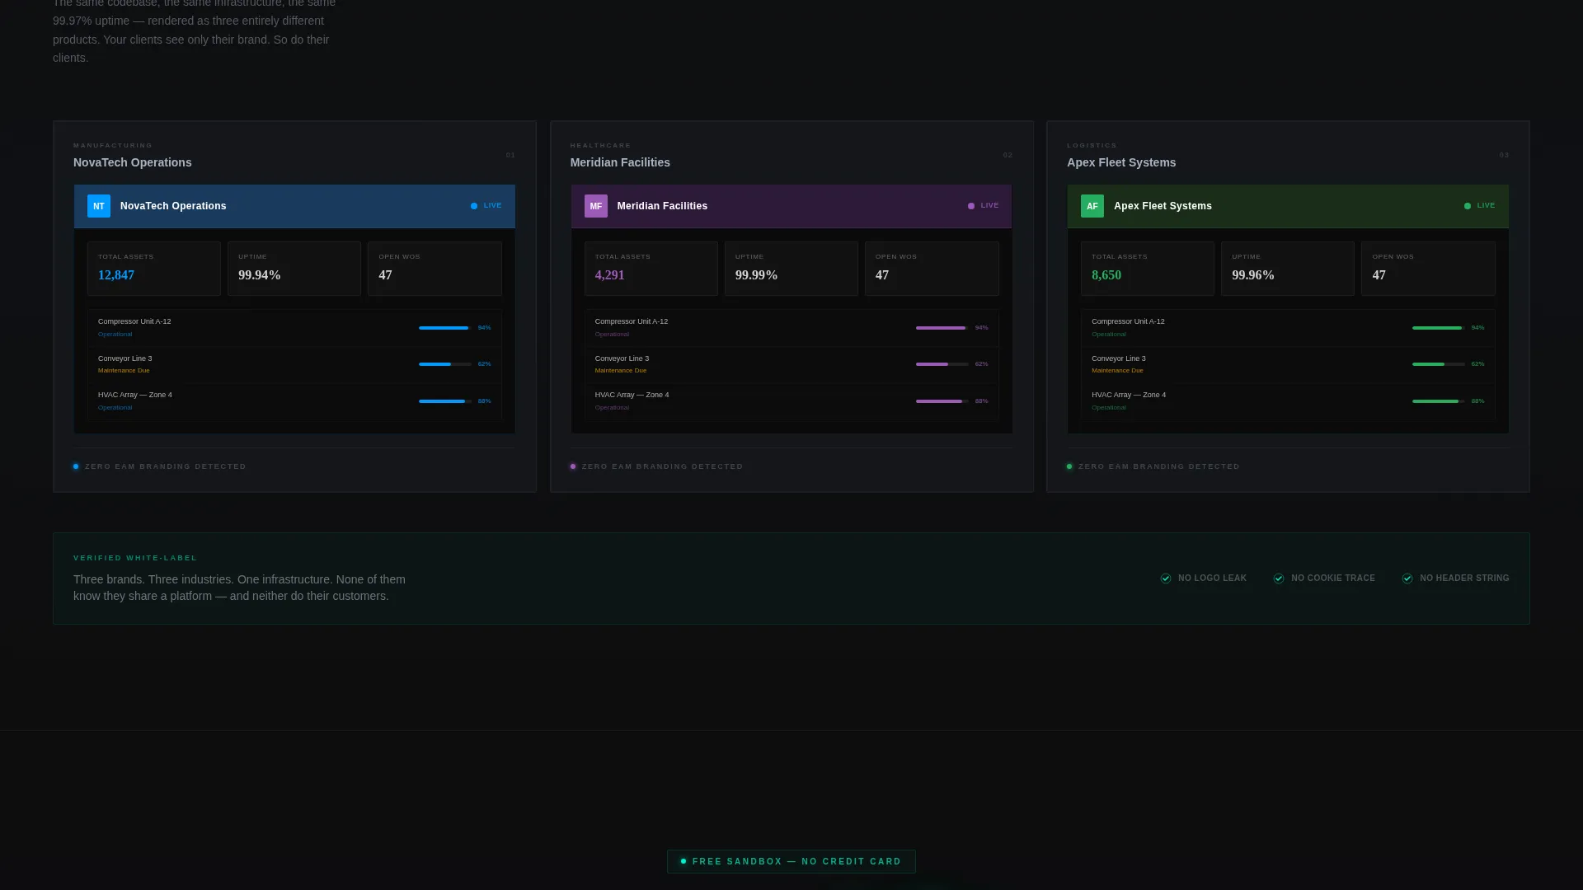Click the Apex Fleet Systems card title
The height and width of the screenshot is (890, 1583).
[x=1121, y=162]
